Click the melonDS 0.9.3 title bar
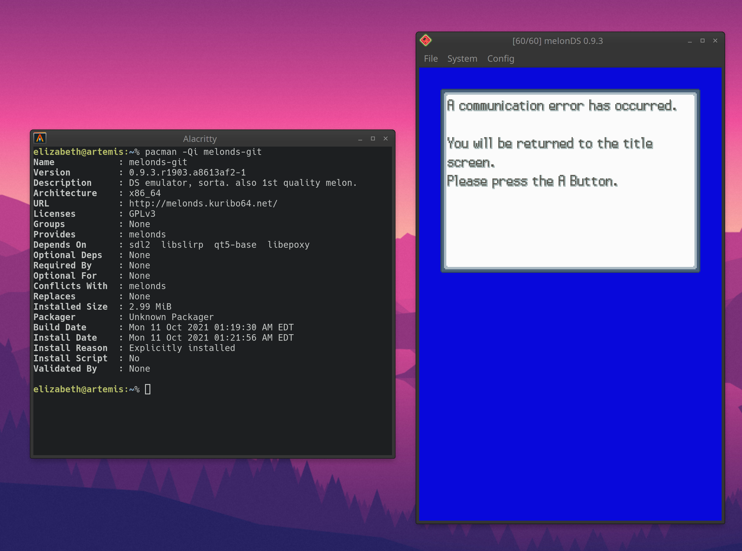This screenshot has height=551, width=742. (x=557, y=41)
